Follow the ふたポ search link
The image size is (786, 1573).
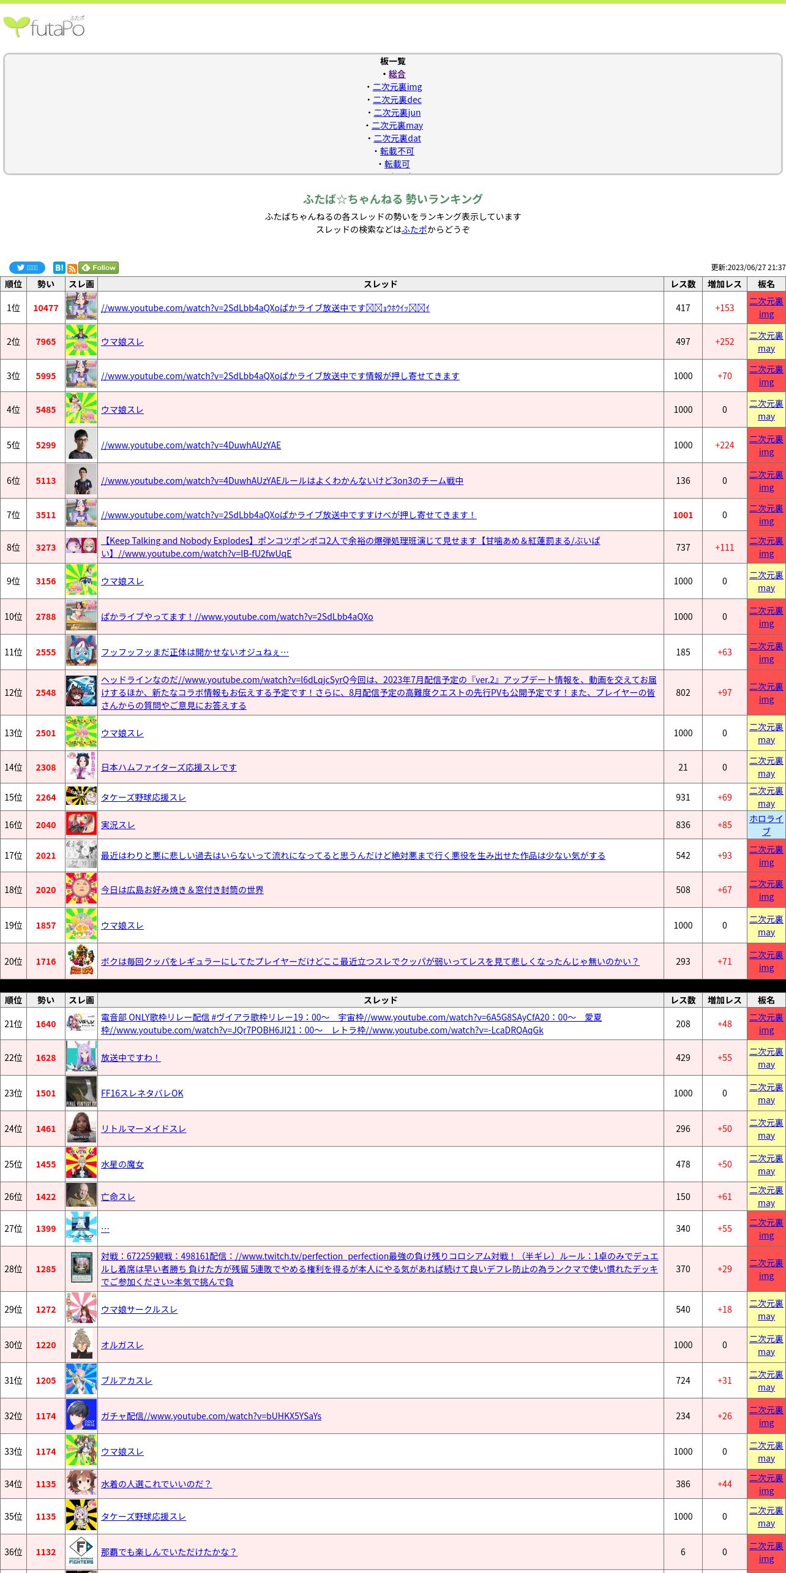pyautogui.click(x=414, y=230)
